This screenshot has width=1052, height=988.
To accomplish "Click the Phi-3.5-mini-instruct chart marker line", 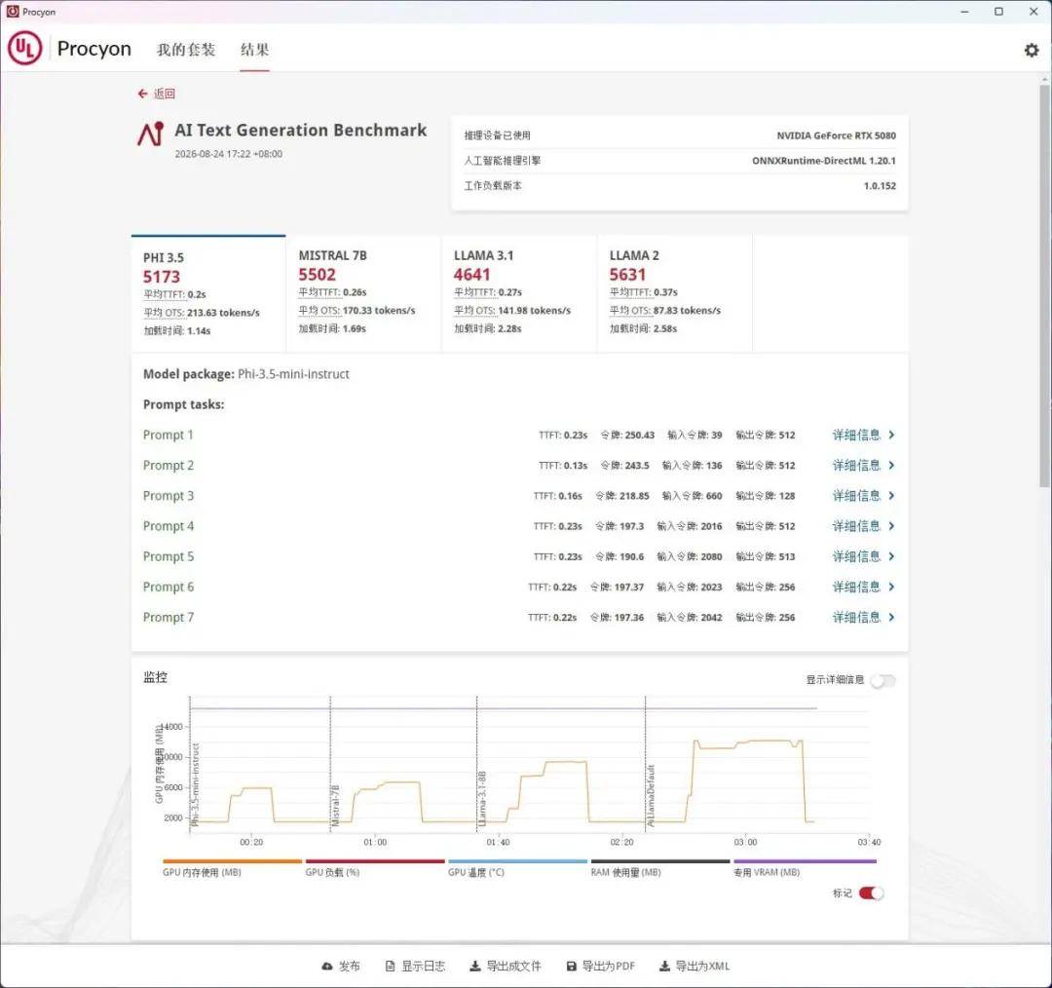I will [190, 765].
